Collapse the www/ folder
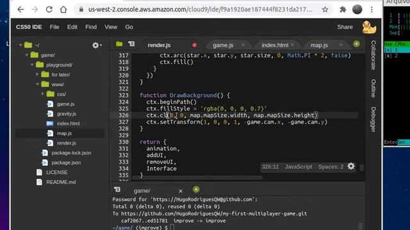410x230 pixels. (x=37, y=84)
